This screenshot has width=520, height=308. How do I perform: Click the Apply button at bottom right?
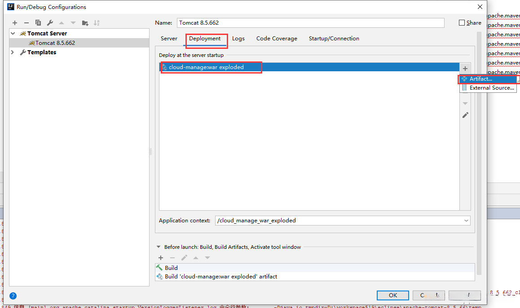[x=465, y=295]
